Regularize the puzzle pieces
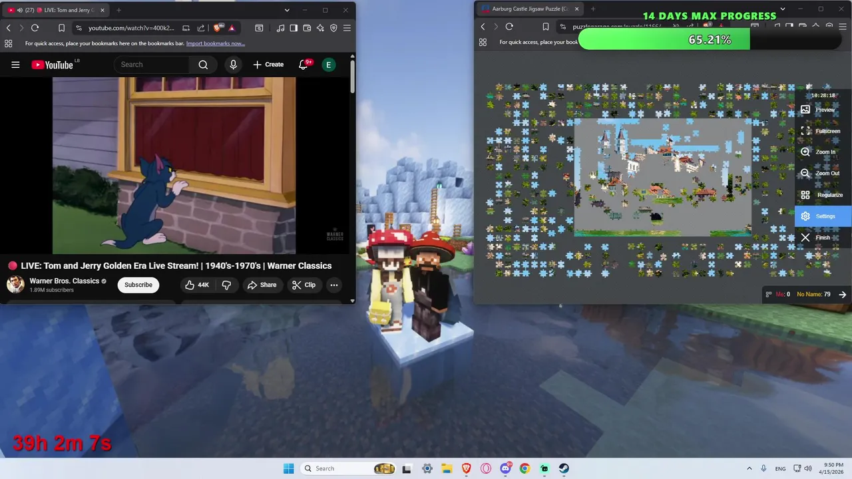 pos(823,195)
